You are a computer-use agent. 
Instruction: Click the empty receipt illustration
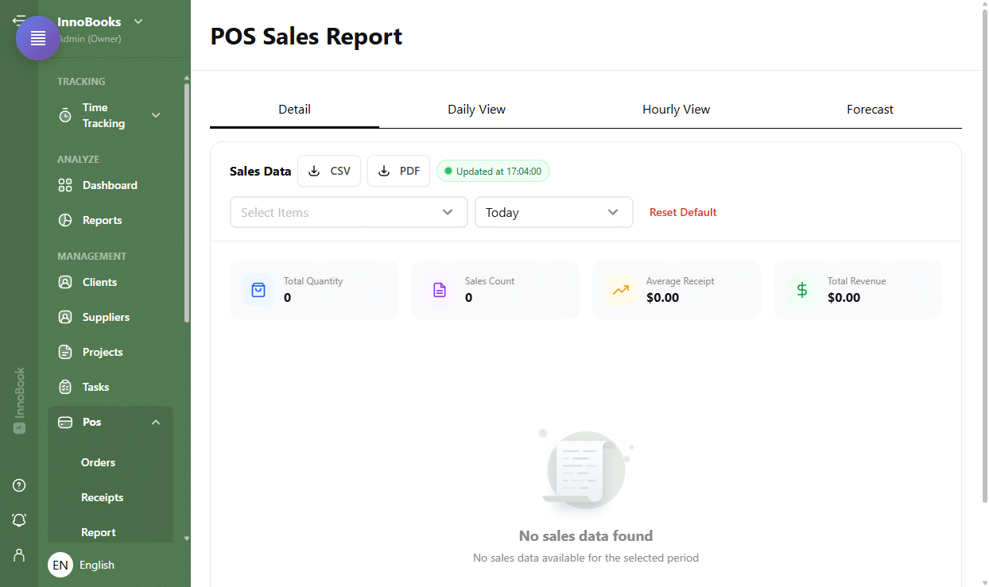pyautogui.click(x=586, y=469)
